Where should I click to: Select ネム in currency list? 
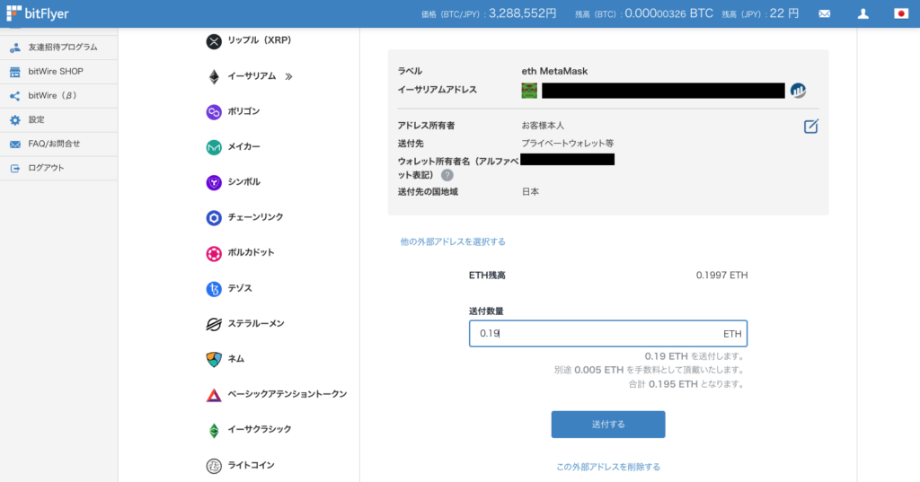click(236, 358)
